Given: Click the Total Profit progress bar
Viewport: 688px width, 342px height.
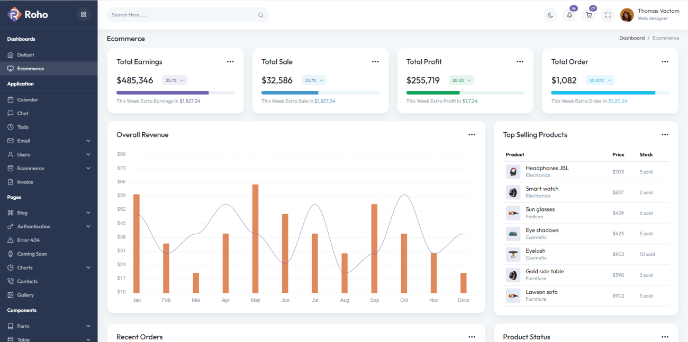Looking at the screenshot, I should [x=465, y=93].
